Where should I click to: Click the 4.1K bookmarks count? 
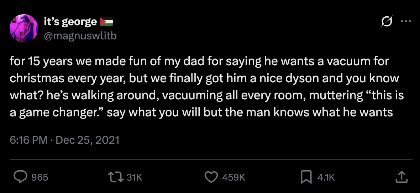pyautogui.click(x=326, y=177)
